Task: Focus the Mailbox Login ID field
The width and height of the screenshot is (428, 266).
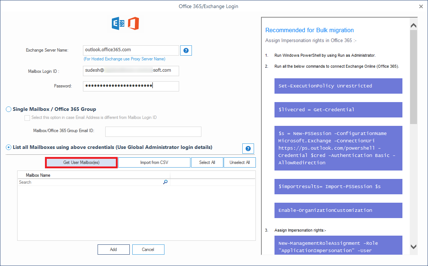Action: point(131,71)
